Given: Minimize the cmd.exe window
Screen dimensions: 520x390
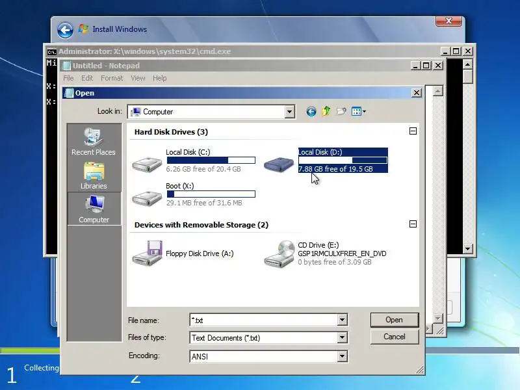Looking at the screenshot, I should tap(445, 51).
